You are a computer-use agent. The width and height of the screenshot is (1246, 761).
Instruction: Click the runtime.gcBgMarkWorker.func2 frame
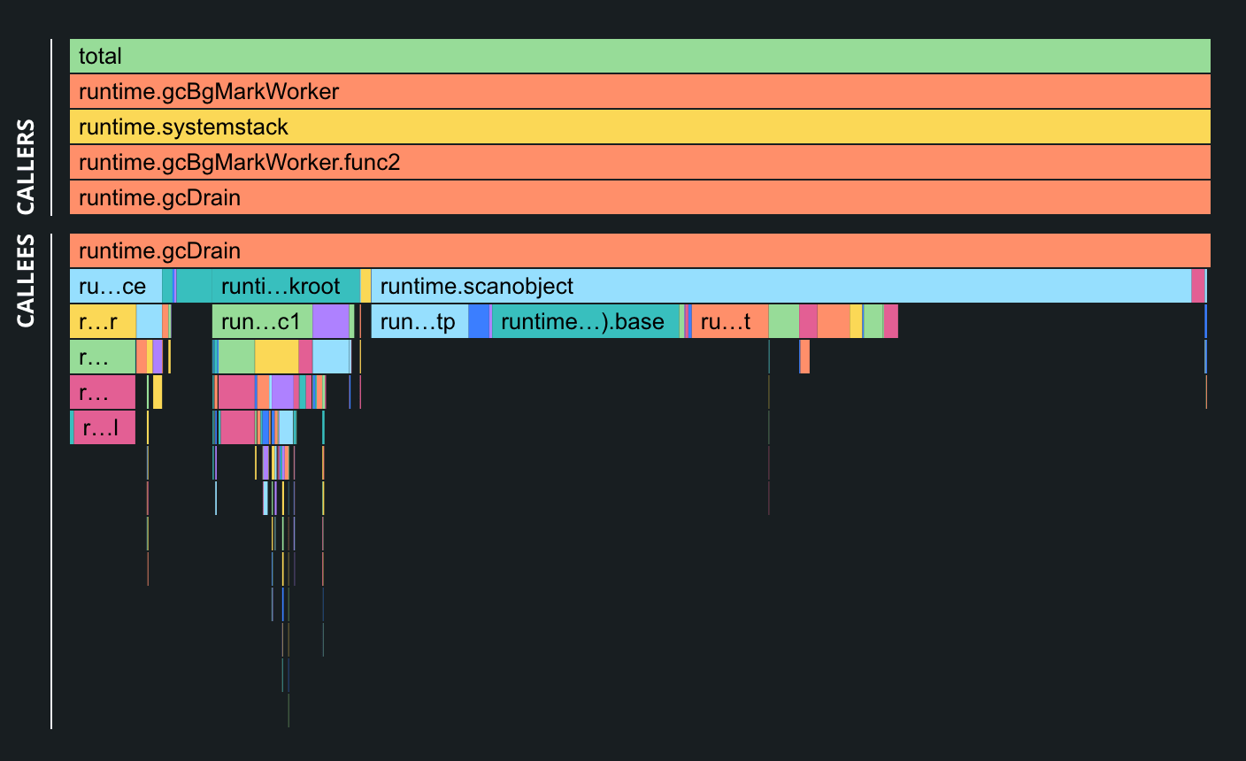click(640, 162)
